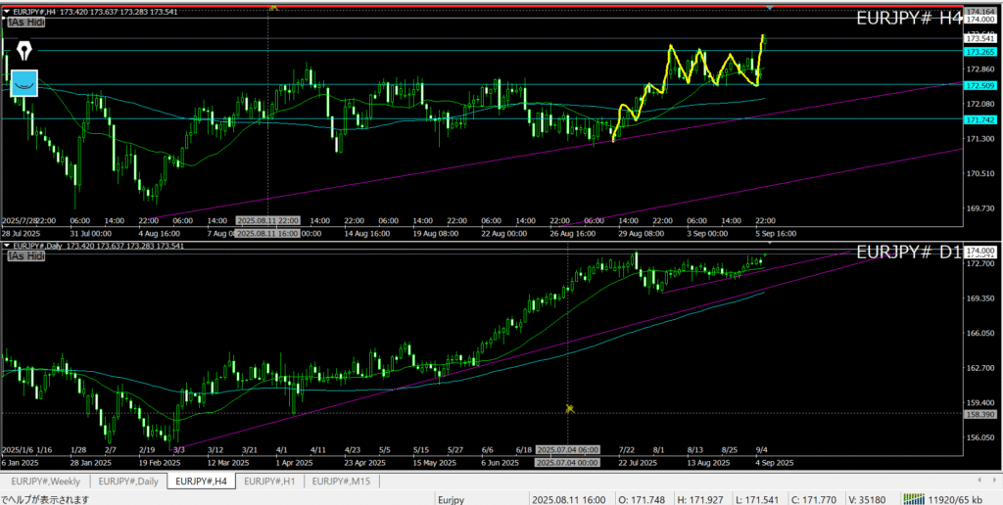
Task: Click the white pen nib icon on H4 chart
Action: pos(24,51)
